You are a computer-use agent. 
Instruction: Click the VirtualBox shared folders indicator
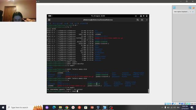click(177, 104)
